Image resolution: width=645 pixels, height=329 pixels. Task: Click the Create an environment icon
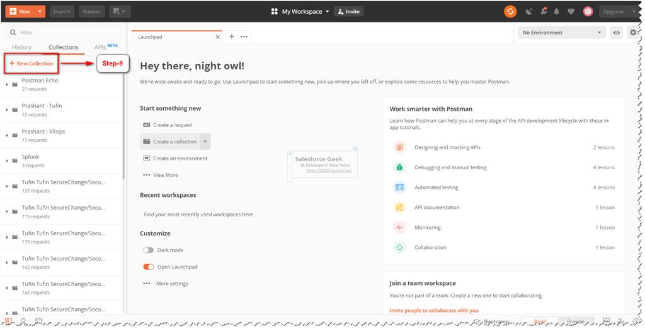click(x=146, y=158)
